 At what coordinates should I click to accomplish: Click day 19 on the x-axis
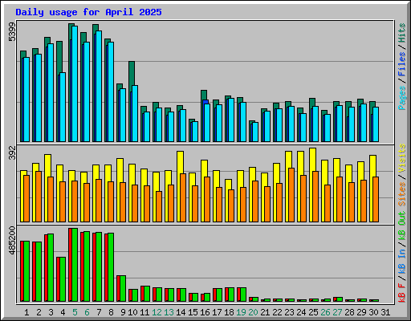(x=241, y=312)
